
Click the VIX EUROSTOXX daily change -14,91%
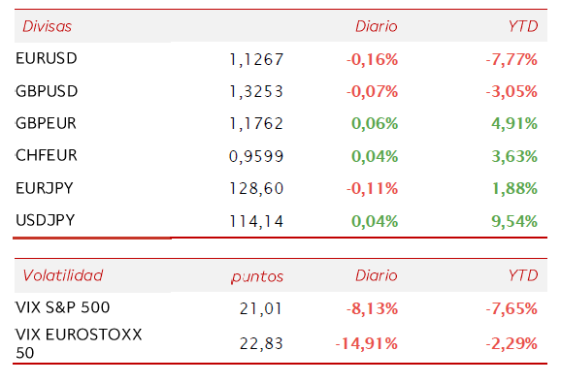coord(366,343)
